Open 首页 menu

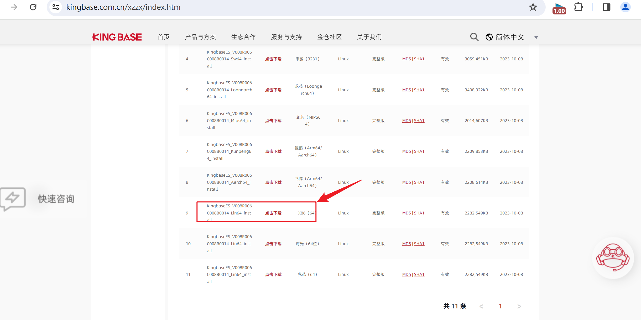[x=163, y=37]
